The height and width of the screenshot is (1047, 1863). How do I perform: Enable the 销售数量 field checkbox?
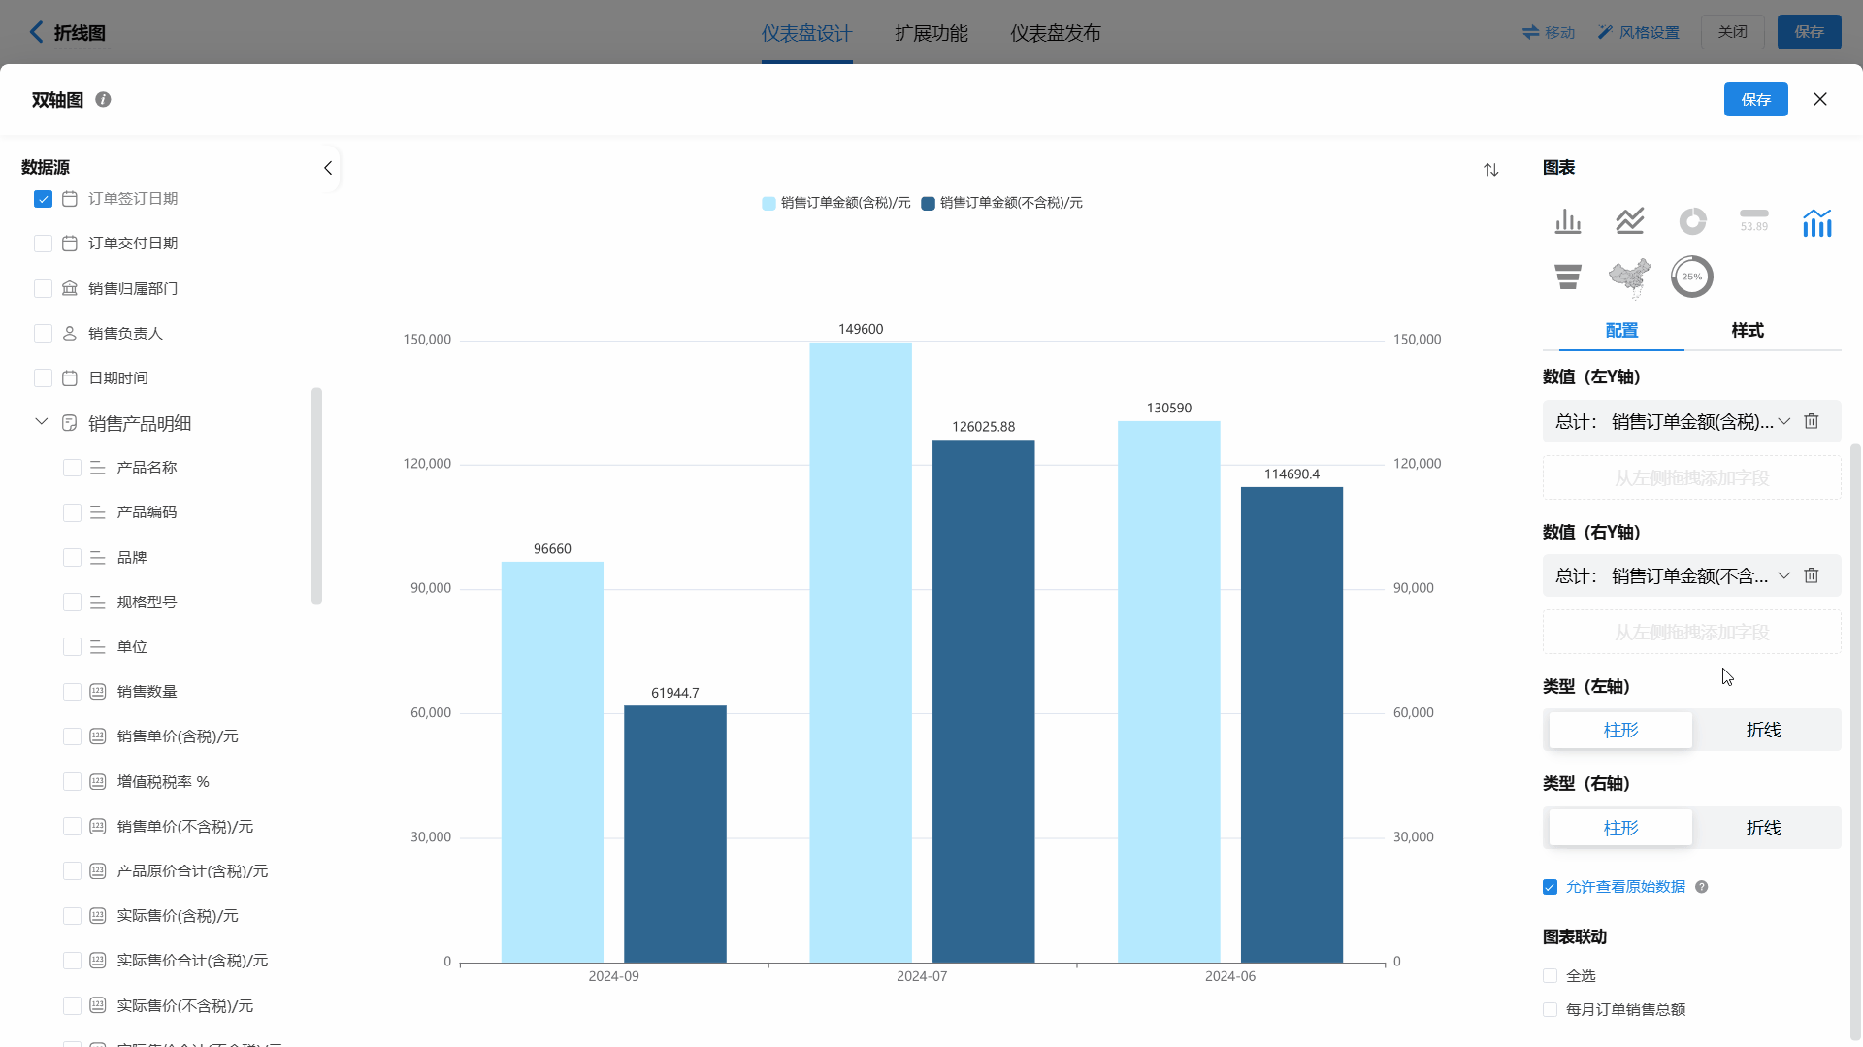click(x=72, y=692)
